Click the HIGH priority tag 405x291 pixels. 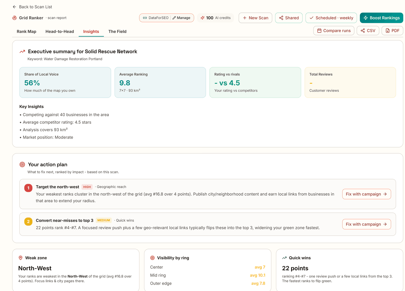click(87, 187)
